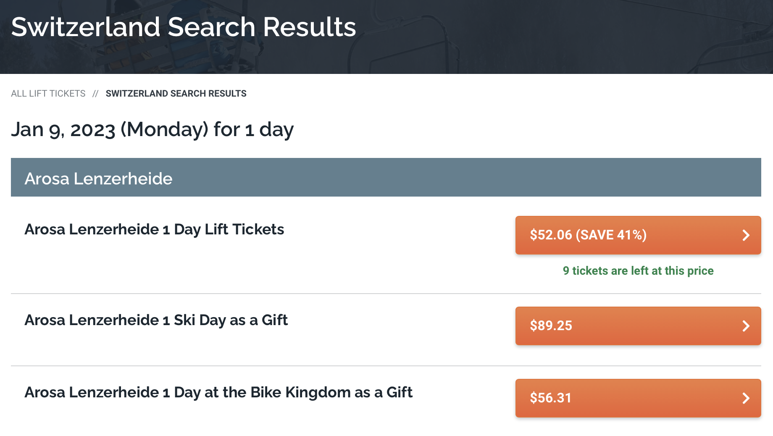Click the arrow icon on the $89.25 button
Image resolution: width=773 pixels, height=436 pixels.
click(x=746, y=326)
